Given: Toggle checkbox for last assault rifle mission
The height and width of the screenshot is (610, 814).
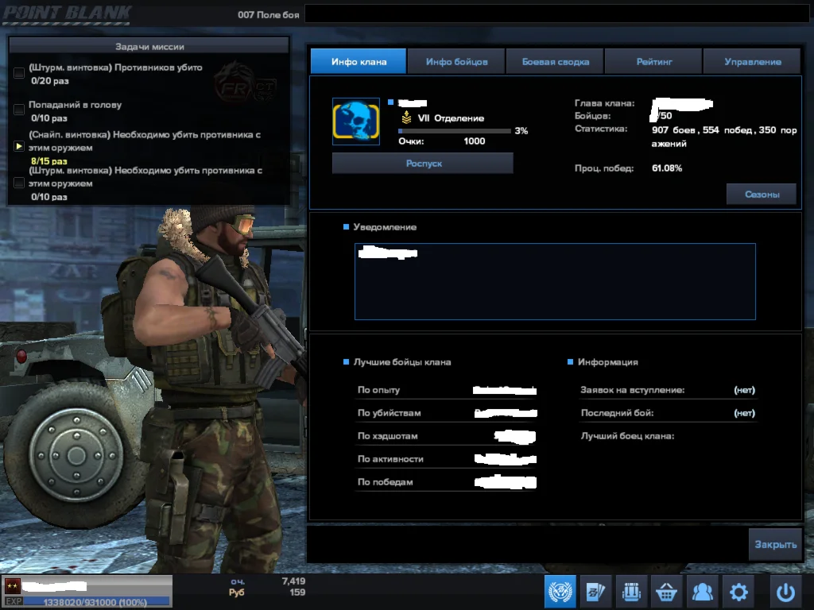Looking at the screenshot, I should [19, 183].
